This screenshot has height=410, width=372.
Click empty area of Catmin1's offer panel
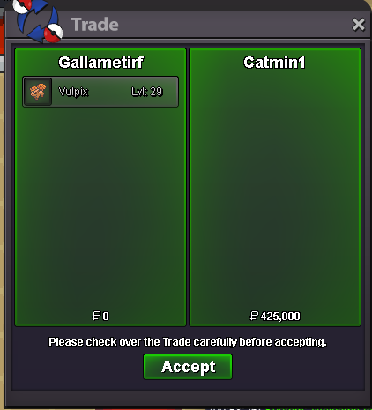[x=275, y=191]
